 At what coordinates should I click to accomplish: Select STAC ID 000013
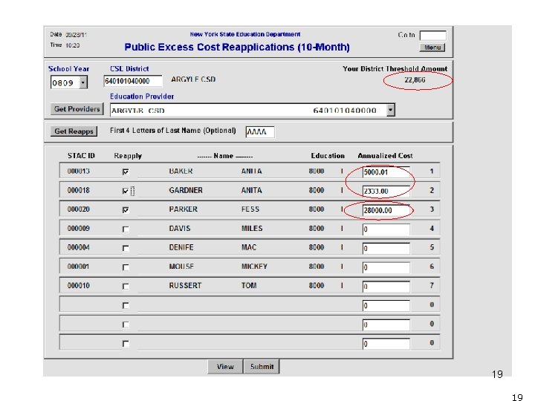(x=79, y=172)
